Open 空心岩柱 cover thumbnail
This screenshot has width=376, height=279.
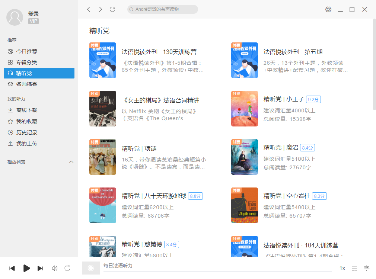click(245, 205)
